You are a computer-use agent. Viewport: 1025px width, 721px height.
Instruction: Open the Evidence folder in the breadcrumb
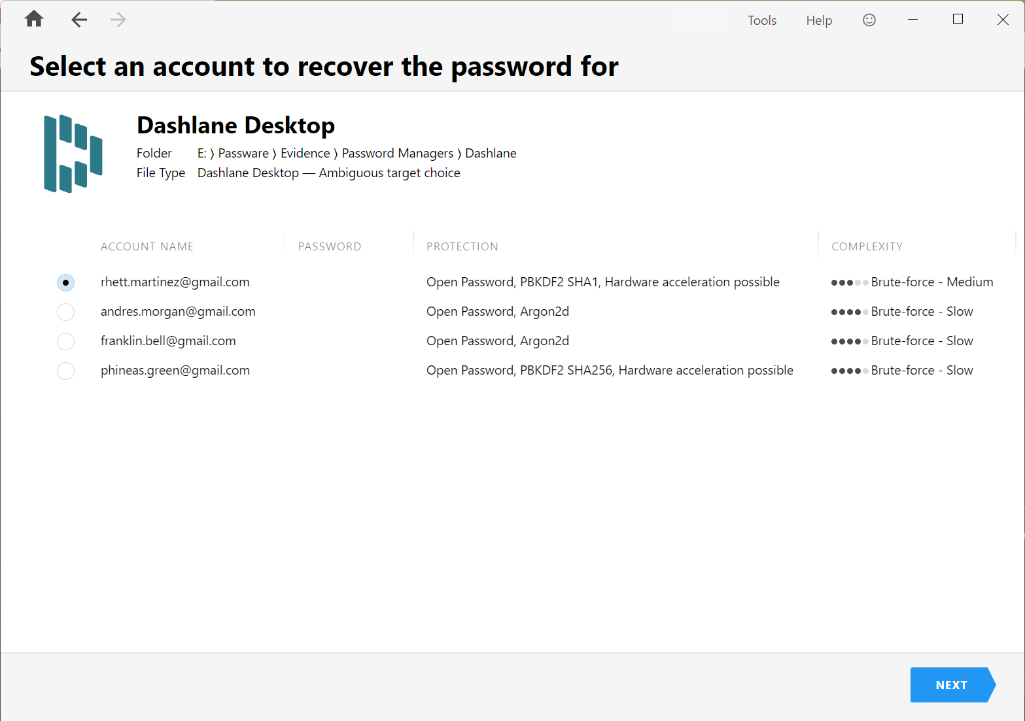tap(305, 153)
